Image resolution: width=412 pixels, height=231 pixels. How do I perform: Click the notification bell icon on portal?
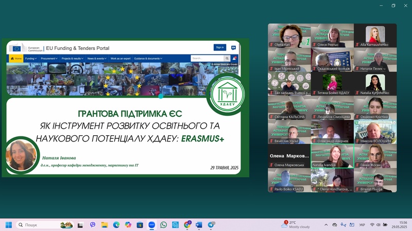point(234,59)
